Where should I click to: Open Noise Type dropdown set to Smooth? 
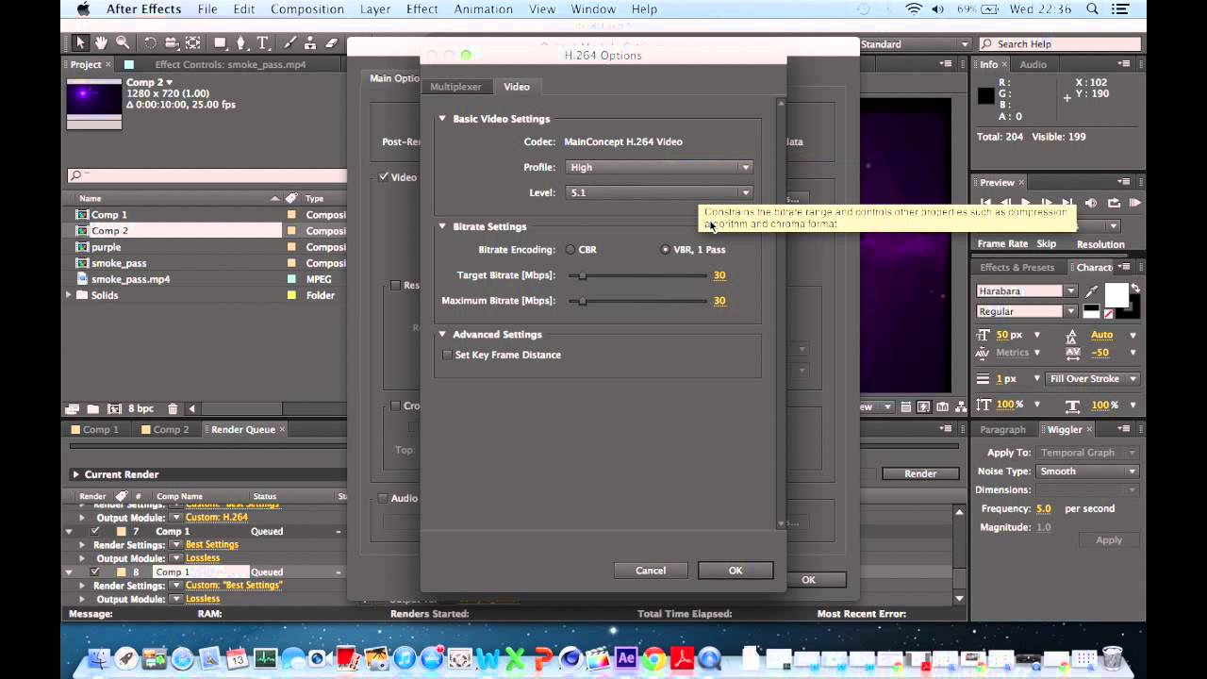pos(1087,472)
